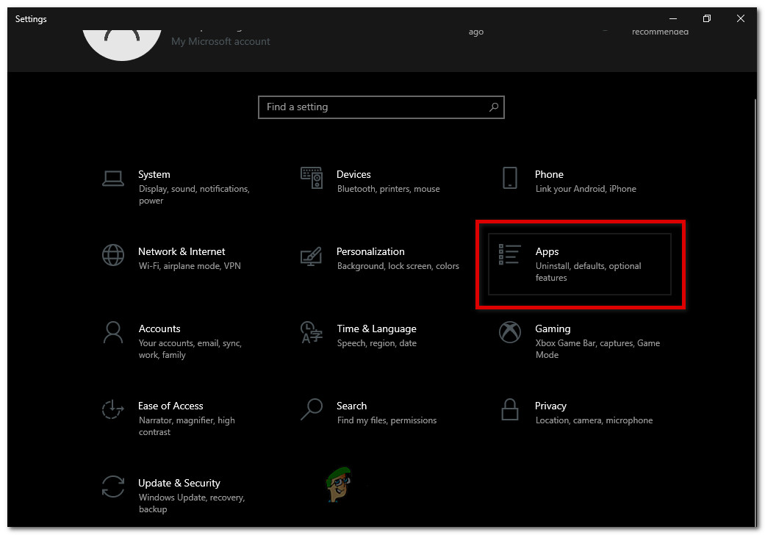Open the Personalization heading
Image resolution: width=765 pixels, height=535 pixels.
(370, 251)
